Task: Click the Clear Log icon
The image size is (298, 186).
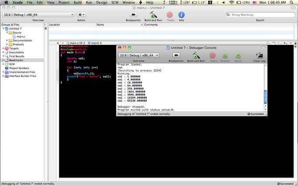Action: point(260,55)
